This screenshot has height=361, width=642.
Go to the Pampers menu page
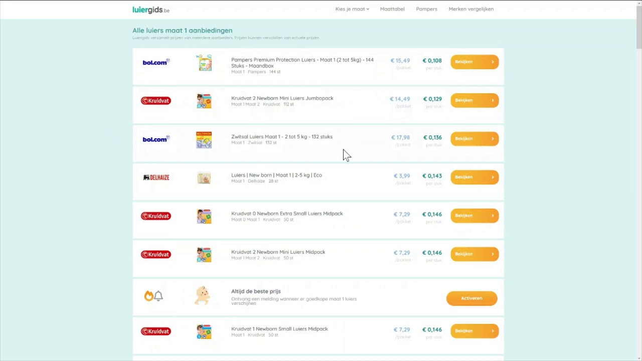(x=426, y=9)
